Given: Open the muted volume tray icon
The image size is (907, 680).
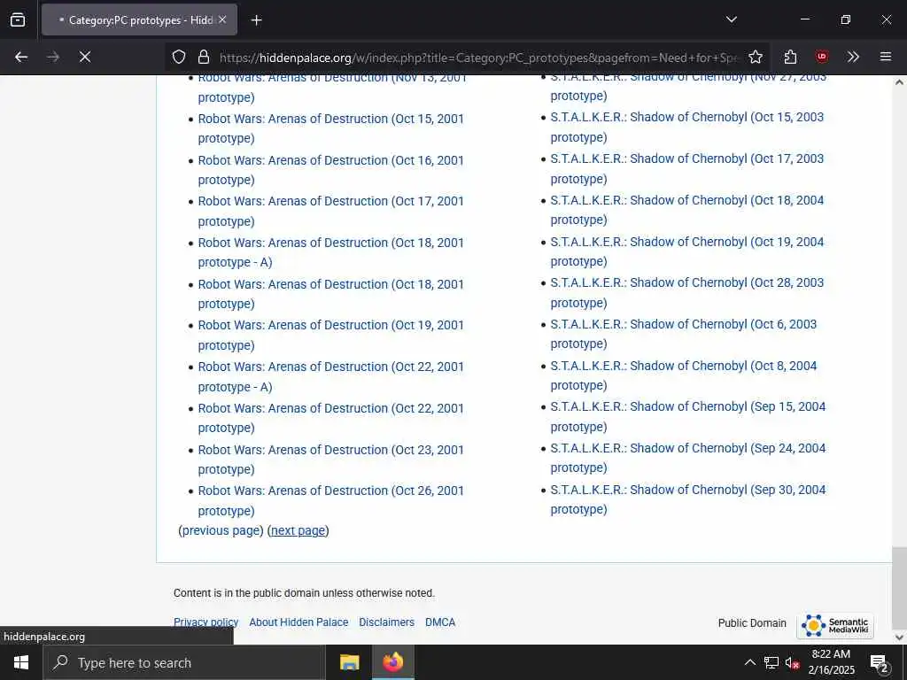Looking at the screenshot, I should coord(793,662).
